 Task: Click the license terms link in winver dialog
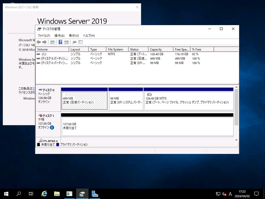coord(33,88)
